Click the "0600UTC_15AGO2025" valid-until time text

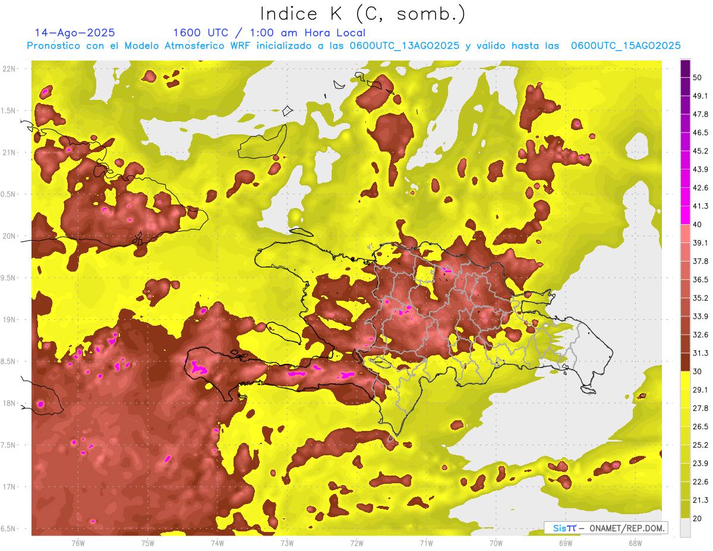coord(626,46)
